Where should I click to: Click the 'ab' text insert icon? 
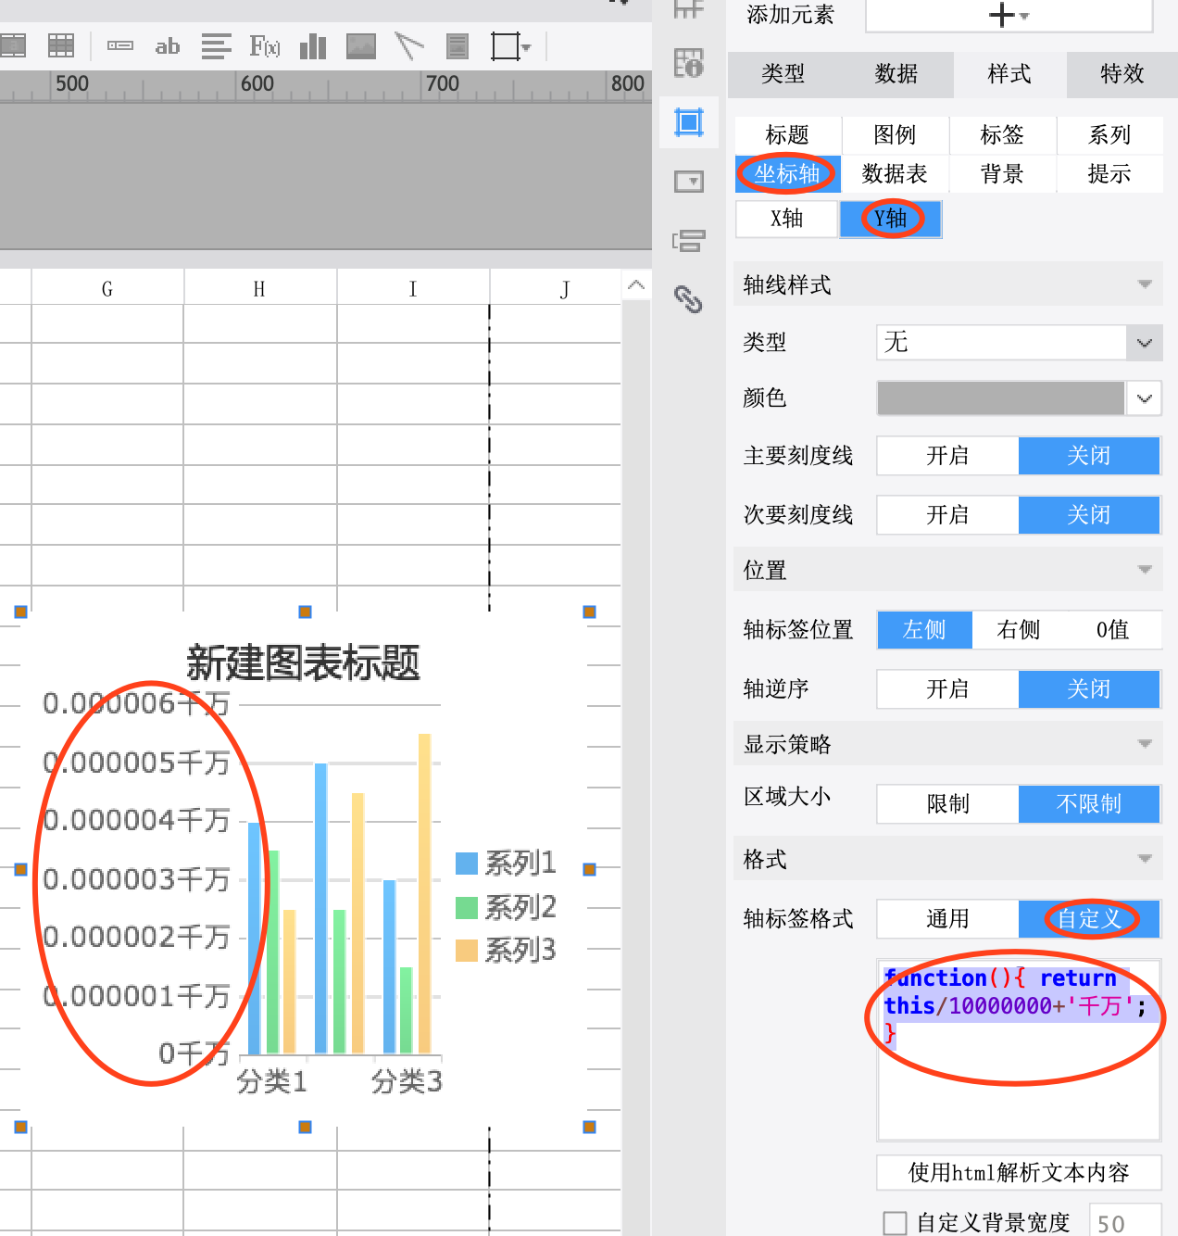168,46
